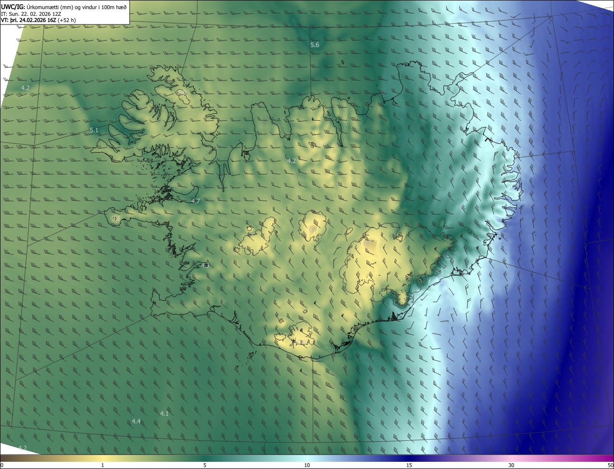Click the 4.7 value label on the map
This screenshot has height=469, width=614.
[x=195, y=201]
